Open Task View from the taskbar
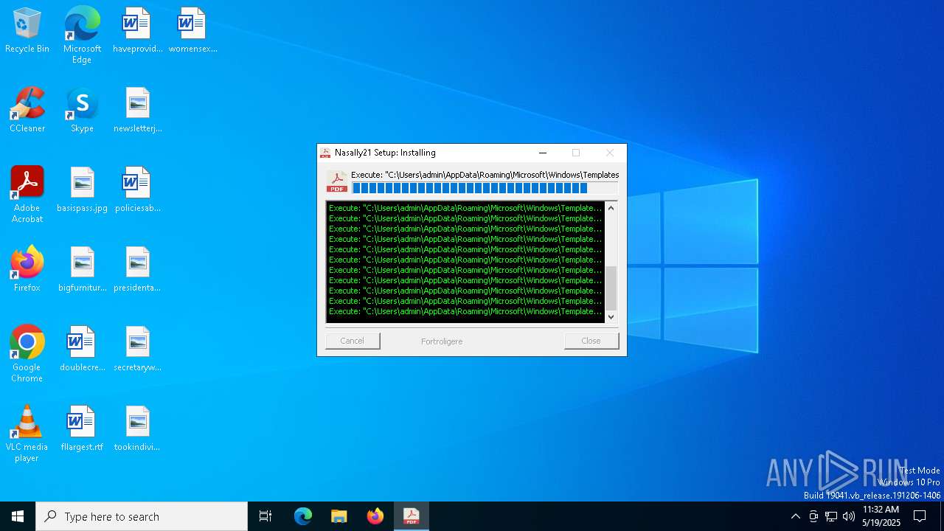Viewport: 944px width, 531px height. (265, 516)
